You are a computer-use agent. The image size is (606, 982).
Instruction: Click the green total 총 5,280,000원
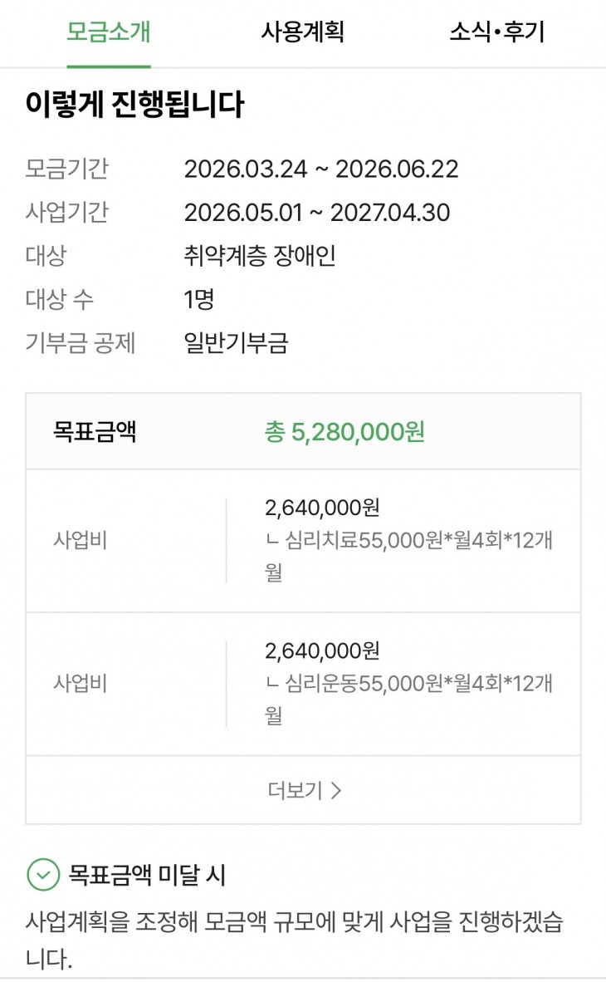[x=345, y=432]
